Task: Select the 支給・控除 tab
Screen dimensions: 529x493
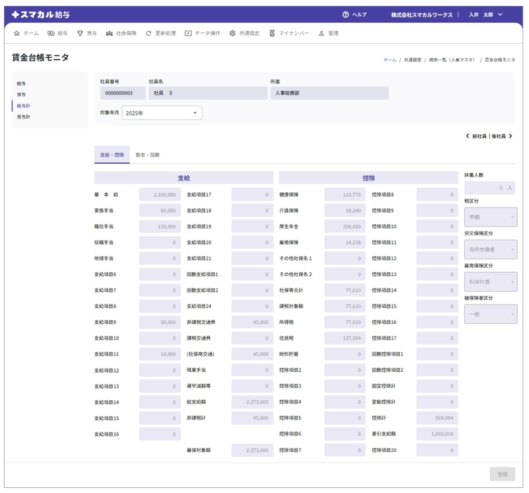Action: point(112,155)
